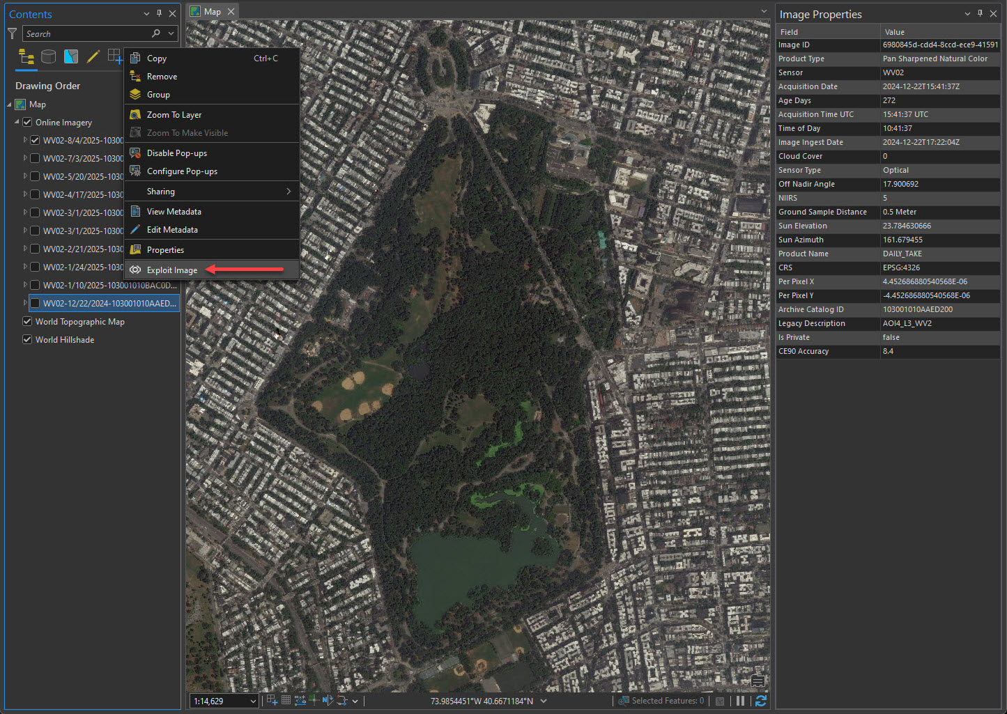Screen dimensions: 1007x714
Task: Select Zoom To Layer menu item
Action: tap(212, 115)
